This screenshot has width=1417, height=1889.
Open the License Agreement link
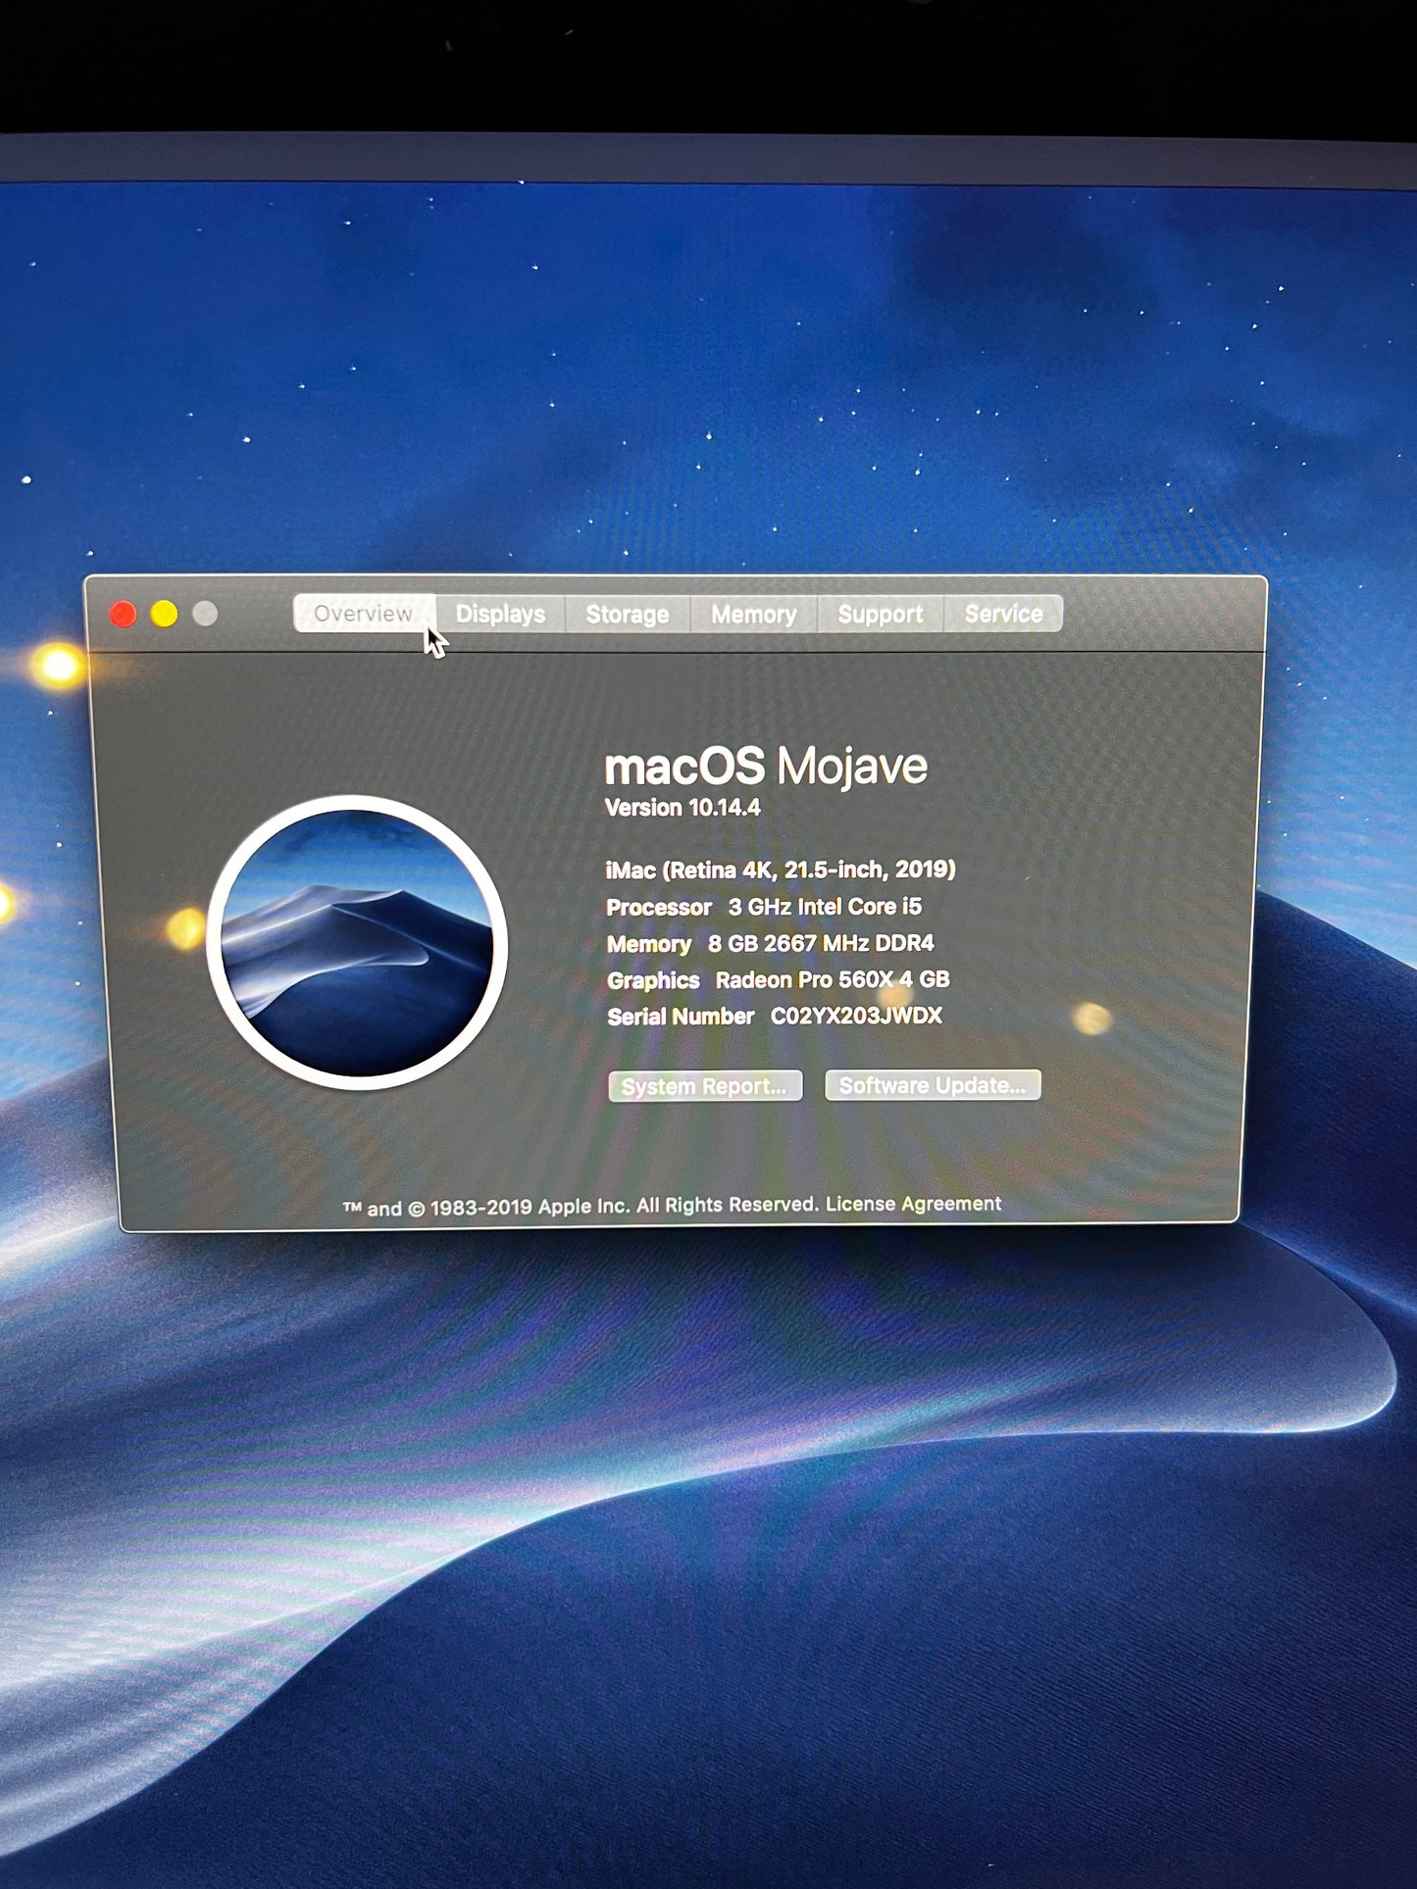tap(913, 1204)
